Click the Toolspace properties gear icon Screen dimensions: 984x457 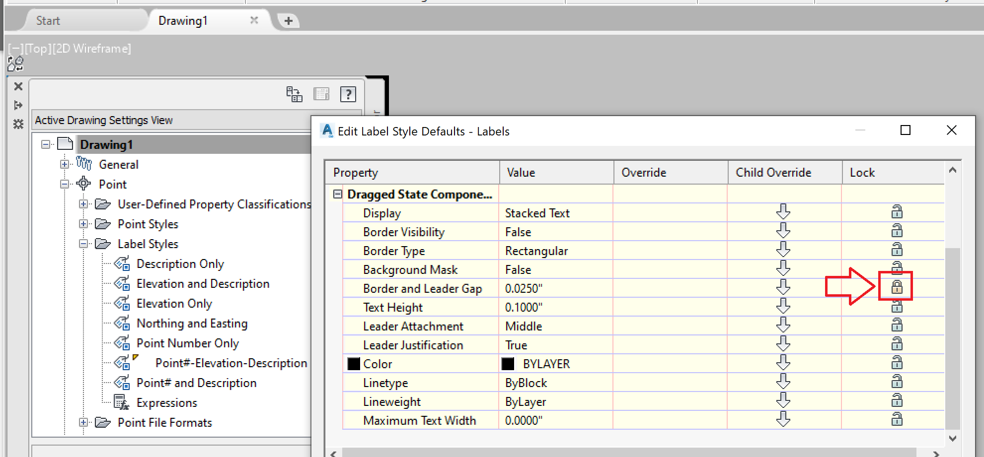point(18,124)
